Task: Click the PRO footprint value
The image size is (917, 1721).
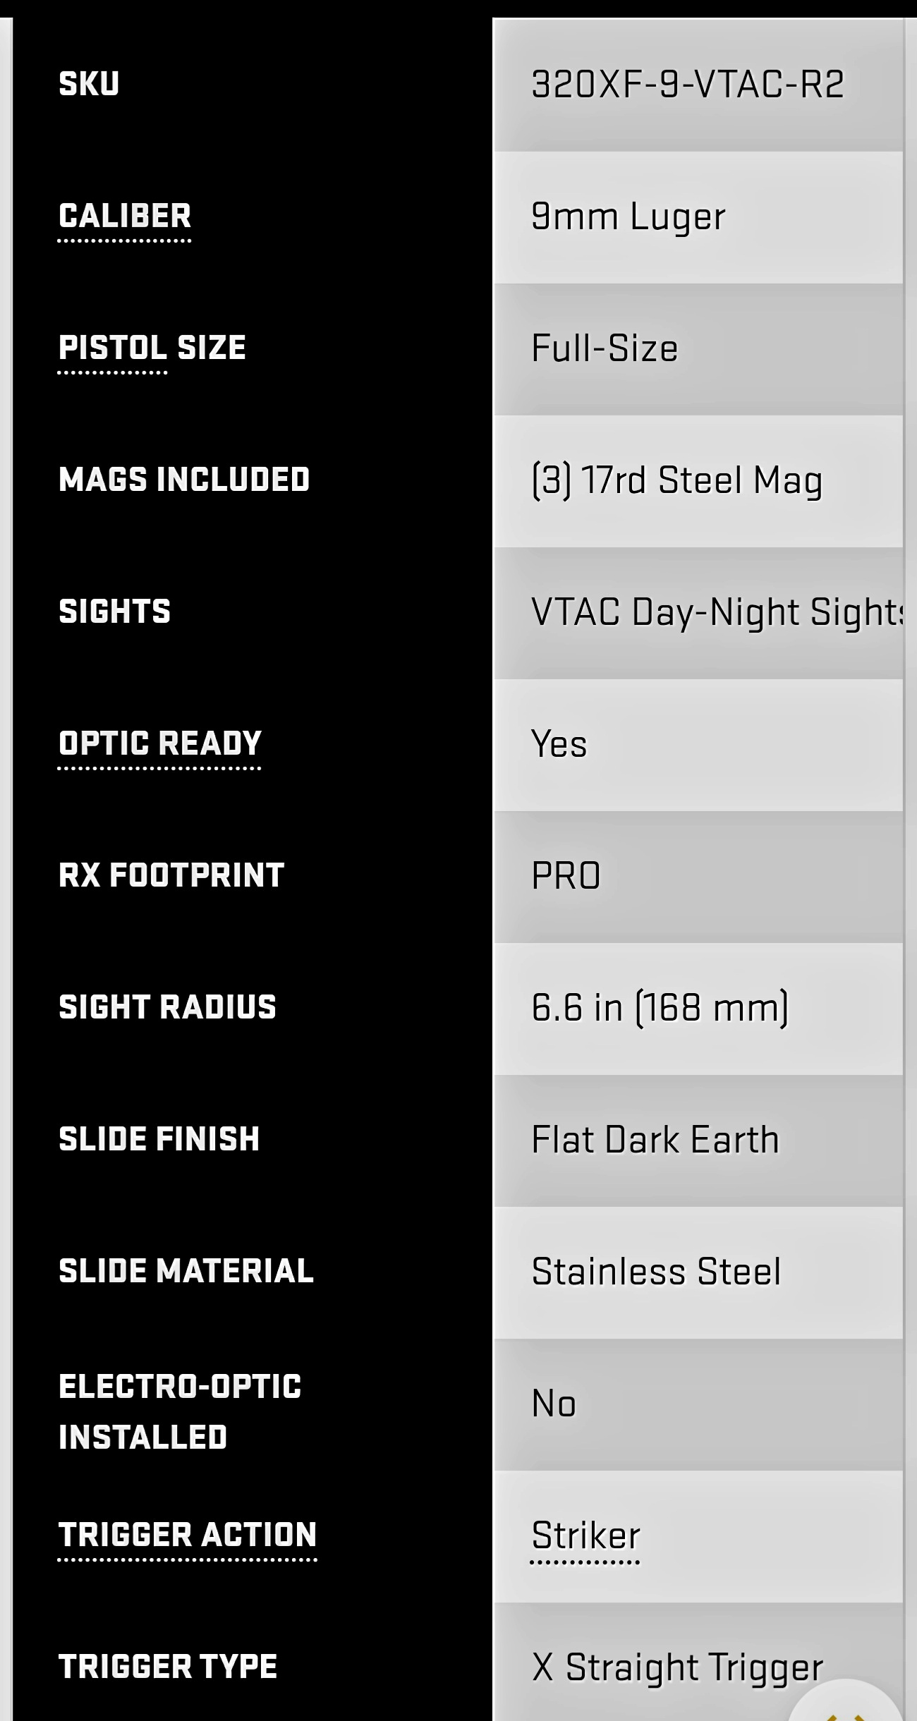Action: click(566, 876)
